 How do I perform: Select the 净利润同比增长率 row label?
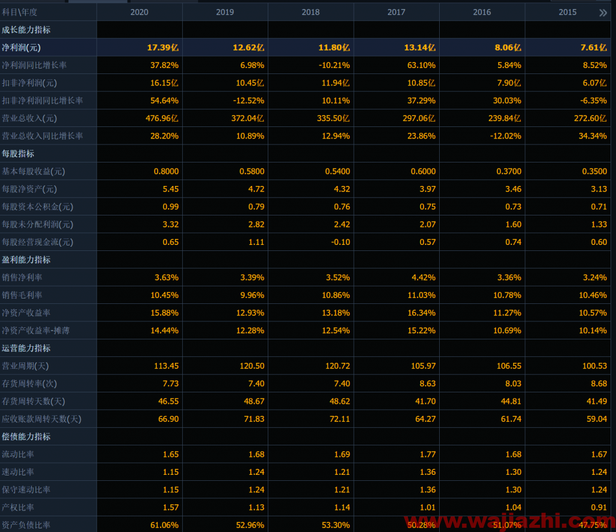click(x=34, y=65)
